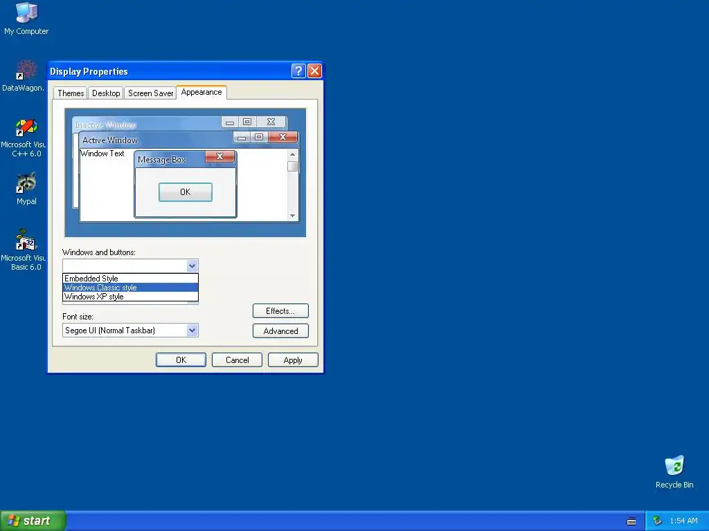Click the preview Active Window close icon

(283, 137)
